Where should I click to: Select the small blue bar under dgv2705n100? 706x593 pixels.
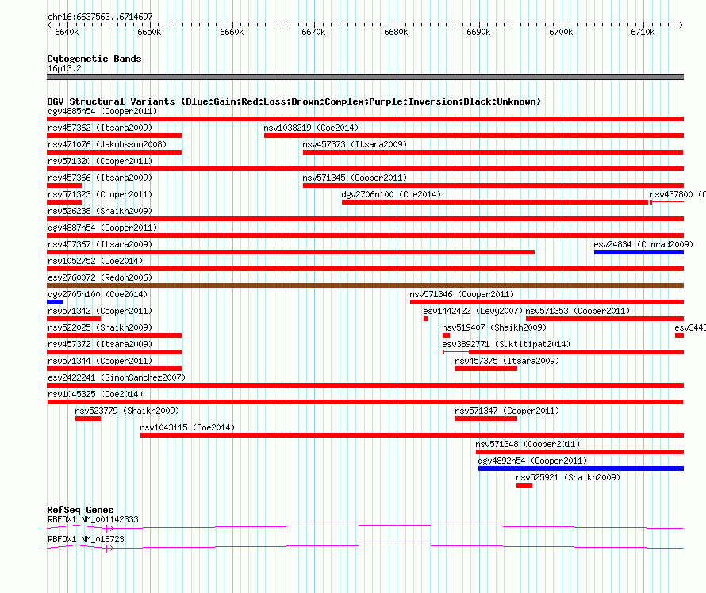[56, 302]
